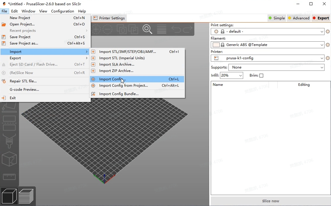
Task: Click plus icon beside Import ZIP Archive
Action: pyautogui.click(x=93, y=70)
